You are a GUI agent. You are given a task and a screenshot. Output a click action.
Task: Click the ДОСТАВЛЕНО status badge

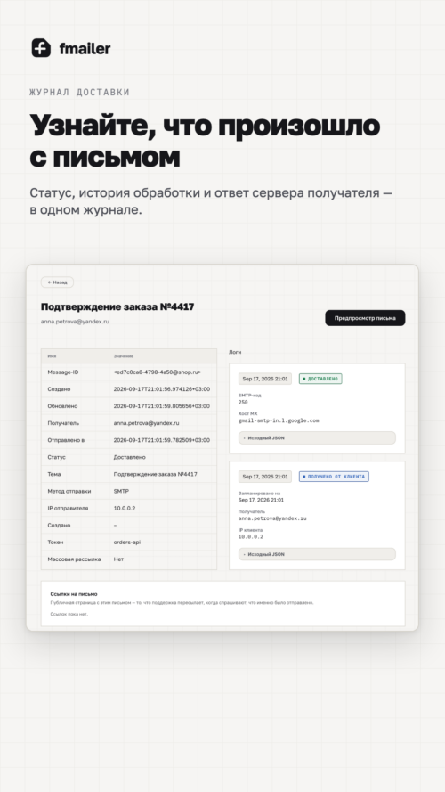(x=320, y=379)
